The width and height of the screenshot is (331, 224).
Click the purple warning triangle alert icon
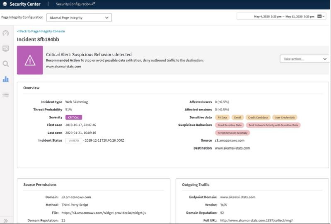30,60
